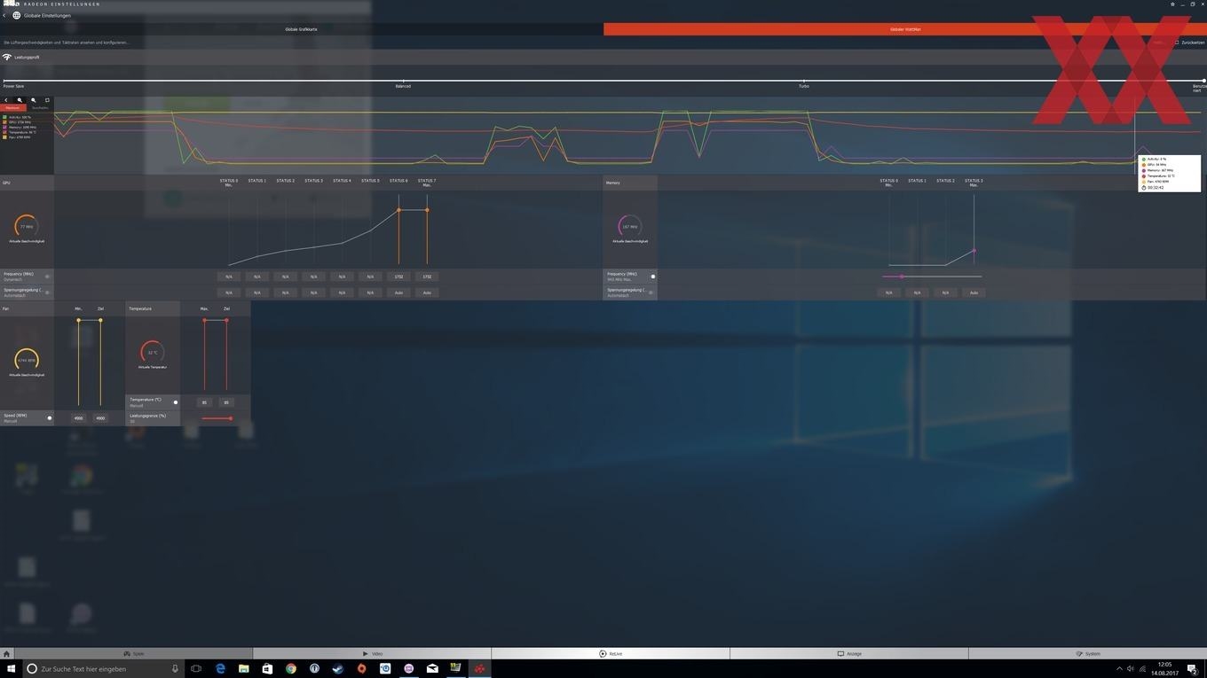The width and height of the screenshot is (1207, 678).
Task: Open File Explorer from the taskbar
Action: click(243, 669)
